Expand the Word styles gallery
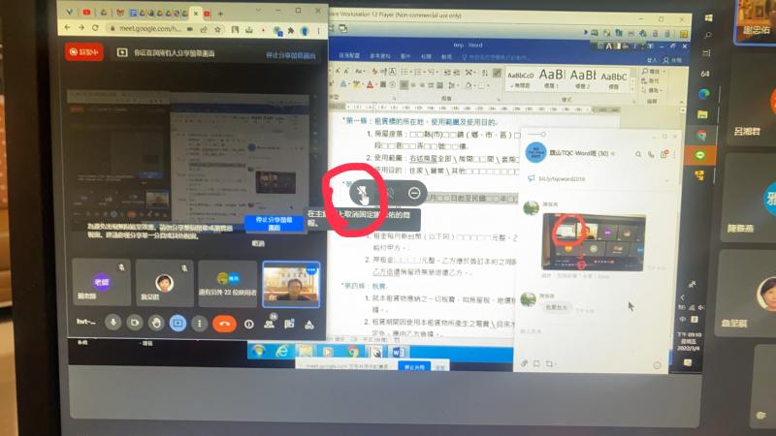This screenshot has height=436, width=776. 632,89
